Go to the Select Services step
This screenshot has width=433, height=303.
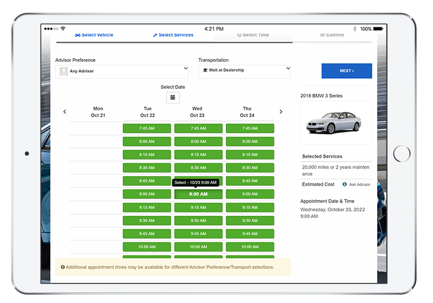[x=173, y=35]
